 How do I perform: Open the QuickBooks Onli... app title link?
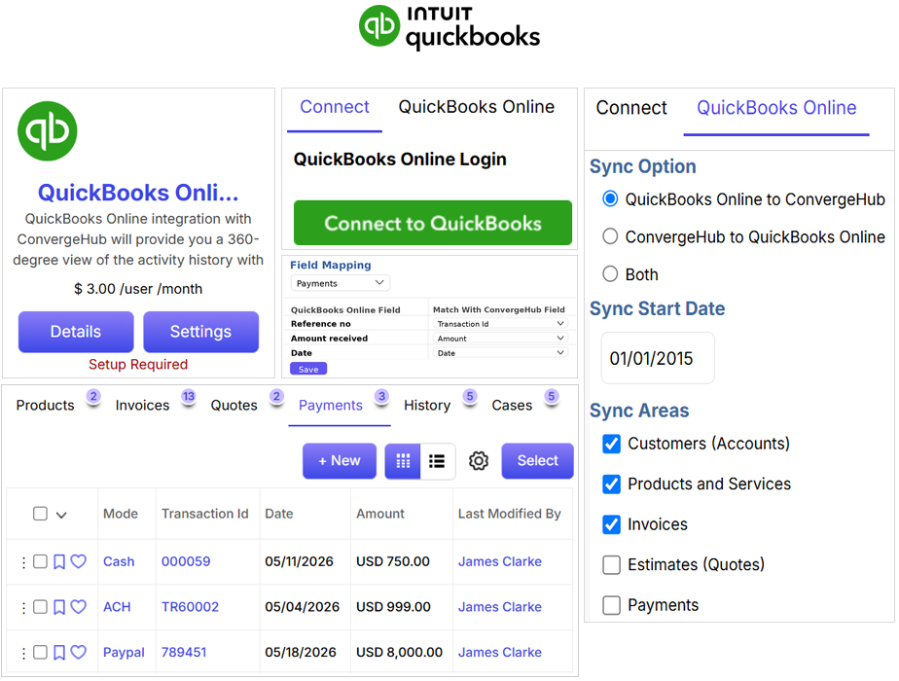pos(138,194)
